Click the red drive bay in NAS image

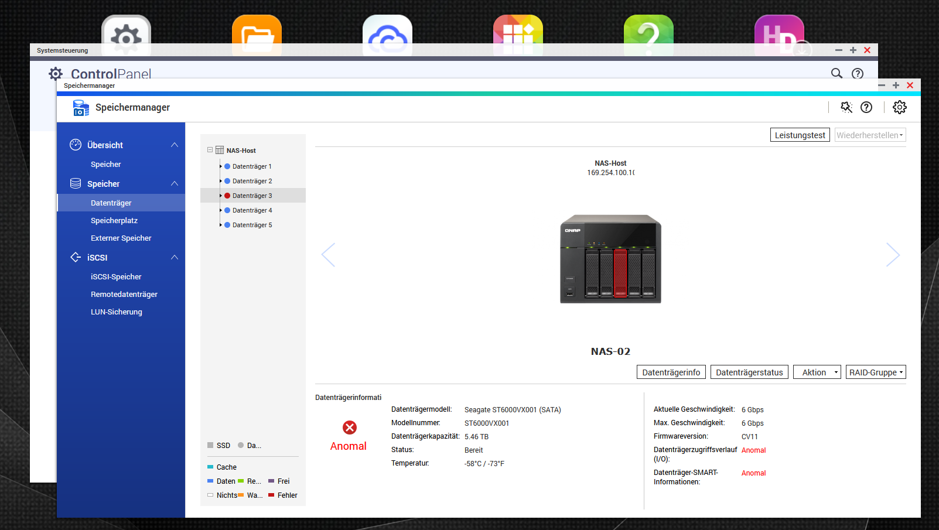[620, 272]
